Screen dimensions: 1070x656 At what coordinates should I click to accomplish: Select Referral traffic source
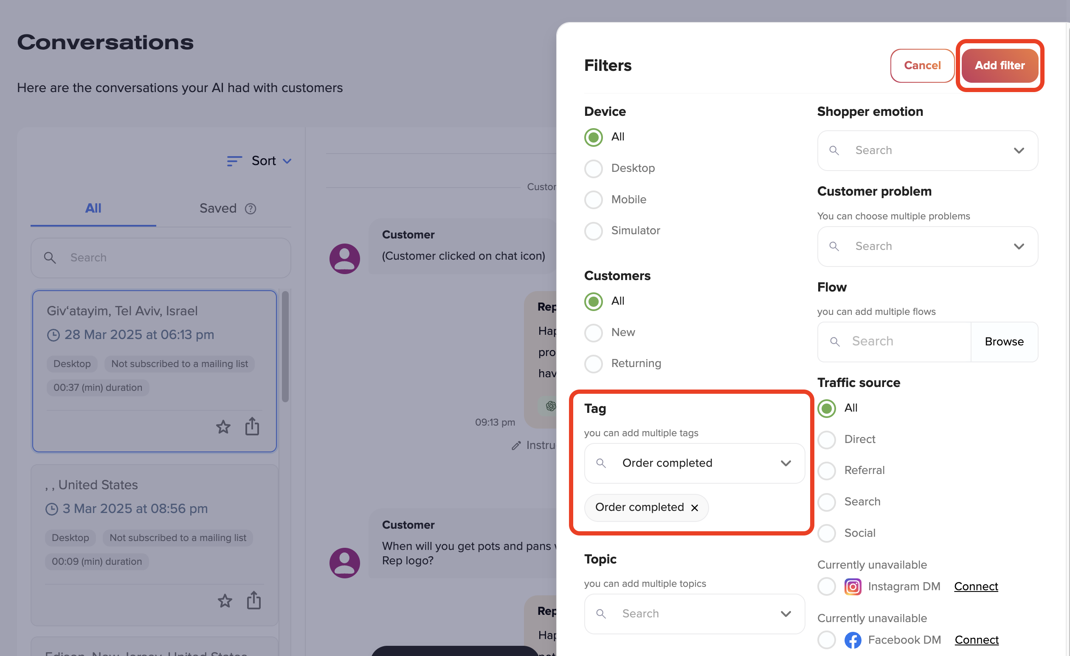pyautogui.click(x=826, y=471)
